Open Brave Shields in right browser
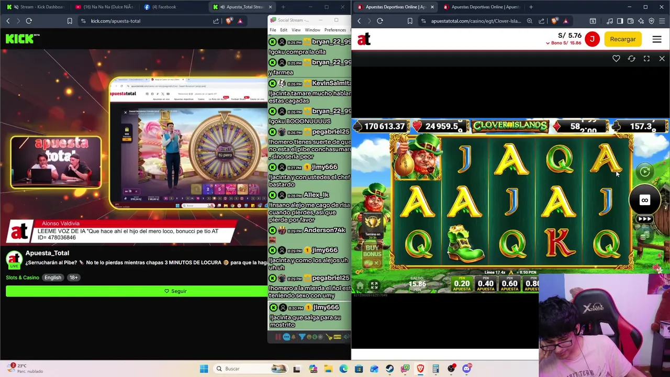Screen dimensions: 670x377 point(554,21)
